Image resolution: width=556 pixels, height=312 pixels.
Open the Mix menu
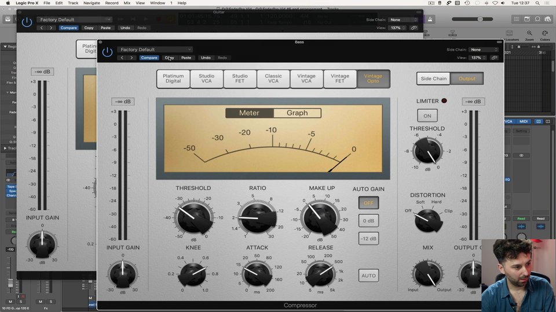point(127,3)
